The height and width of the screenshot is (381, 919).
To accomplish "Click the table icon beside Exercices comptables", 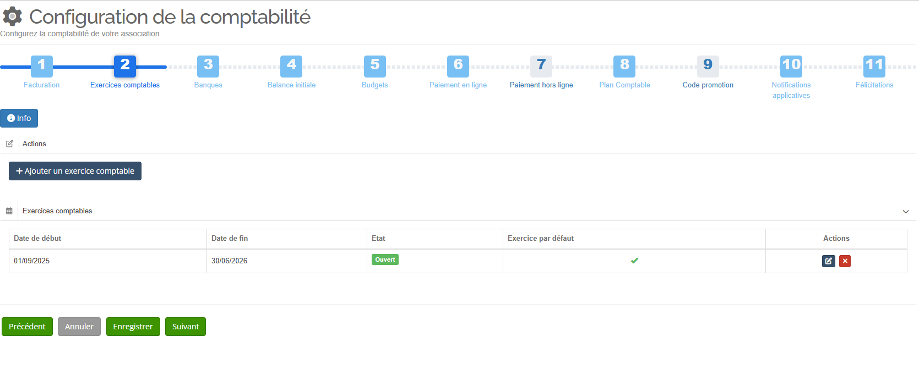I will (9, 211).
